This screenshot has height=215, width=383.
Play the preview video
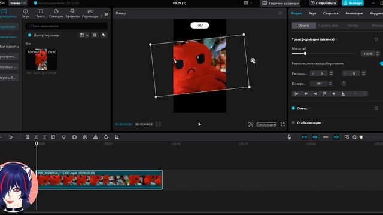[199, 124]
